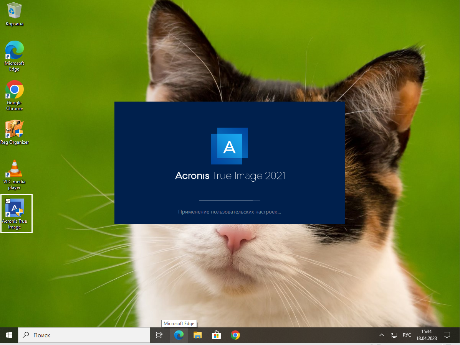This screenshot has width=460, height=345.
Task: Click the Acronis True Image 2021 title text
Action: click(230, 176)
